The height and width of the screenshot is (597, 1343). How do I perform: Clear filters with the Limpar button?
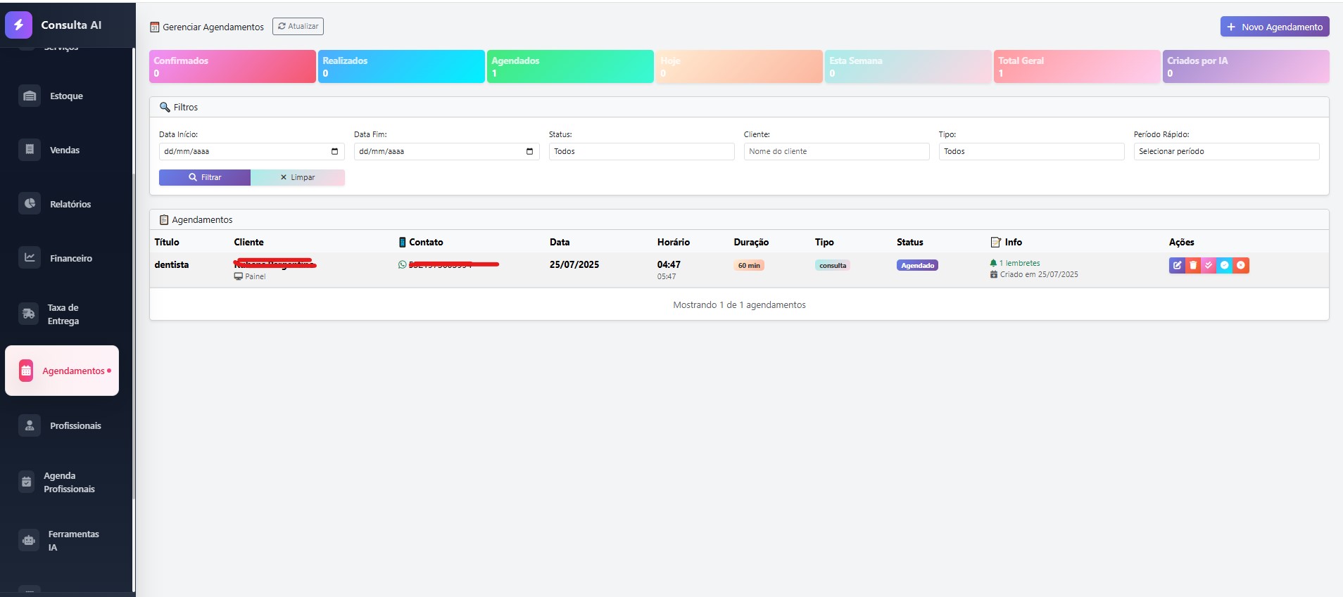pos(298,178)
